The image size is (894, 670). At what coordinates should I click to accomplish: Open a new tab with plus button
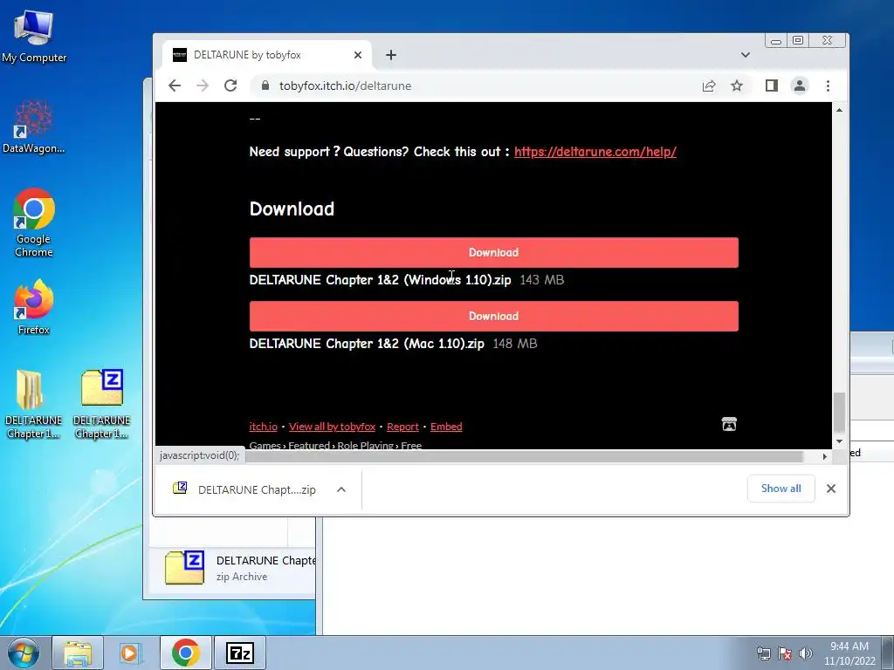coord(390,55)
